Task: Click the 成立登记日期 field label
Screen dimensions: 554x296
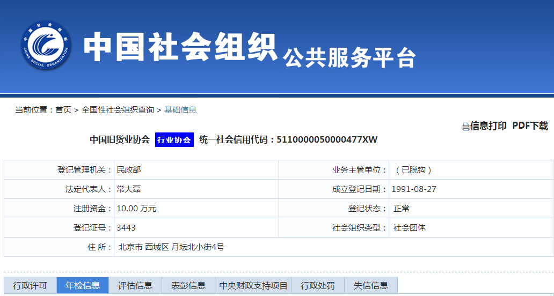Action: tap(360, 189)
